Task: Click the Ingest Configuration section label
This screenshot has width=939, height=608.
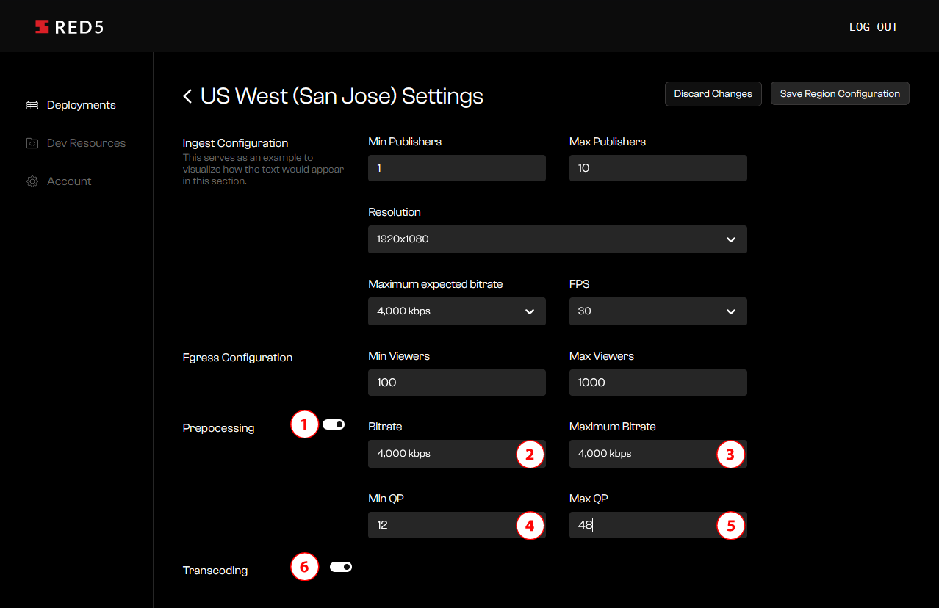Action: pyautogui.click(x=235, y=143)
